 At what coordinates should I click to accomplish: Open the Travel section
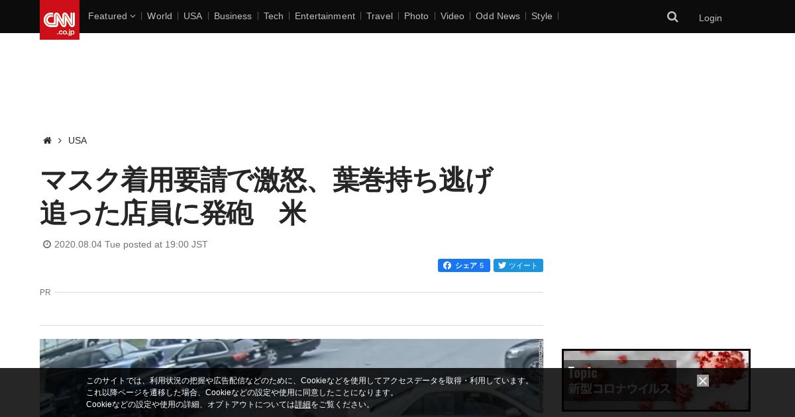380,16
